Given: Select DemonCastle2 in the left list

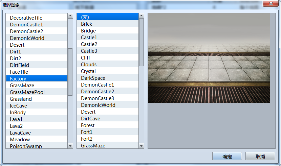Looking at the screenshot, I should coord(37,31).
